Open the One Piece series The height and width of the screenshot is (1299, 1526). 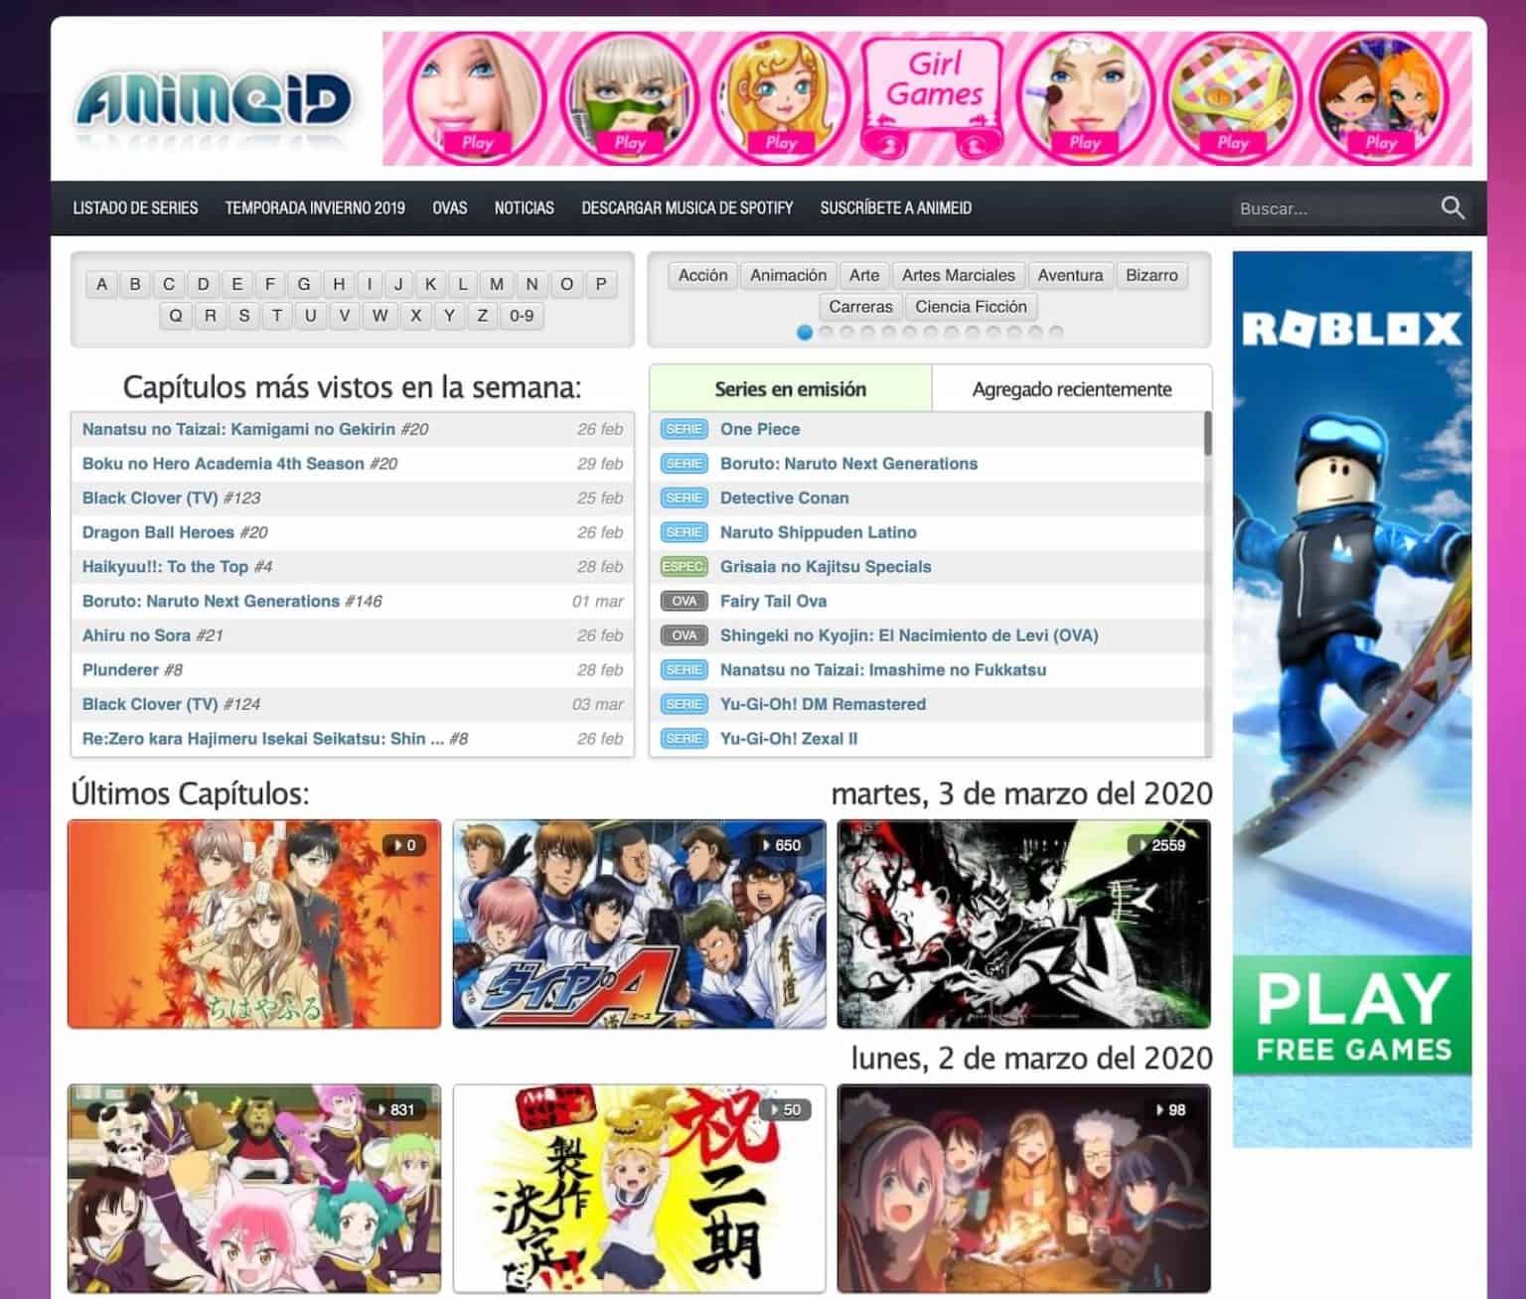pyautogui.click(x=760, y=429)
